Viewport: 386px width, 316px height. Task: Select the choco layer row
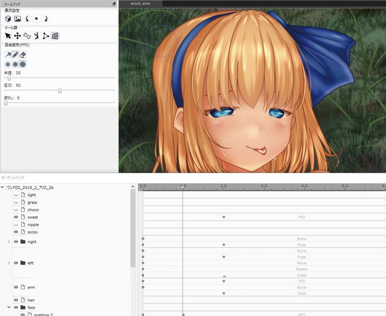pyautogui.click(x=33, y=210)
